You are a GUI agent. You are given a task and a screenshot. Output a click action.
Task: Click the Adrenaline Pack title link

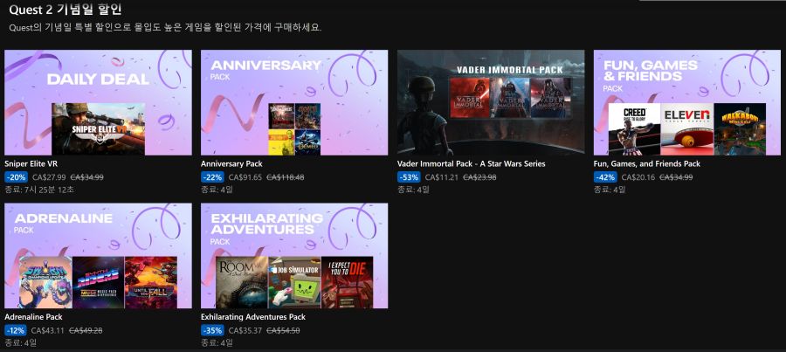pos(32,317)
